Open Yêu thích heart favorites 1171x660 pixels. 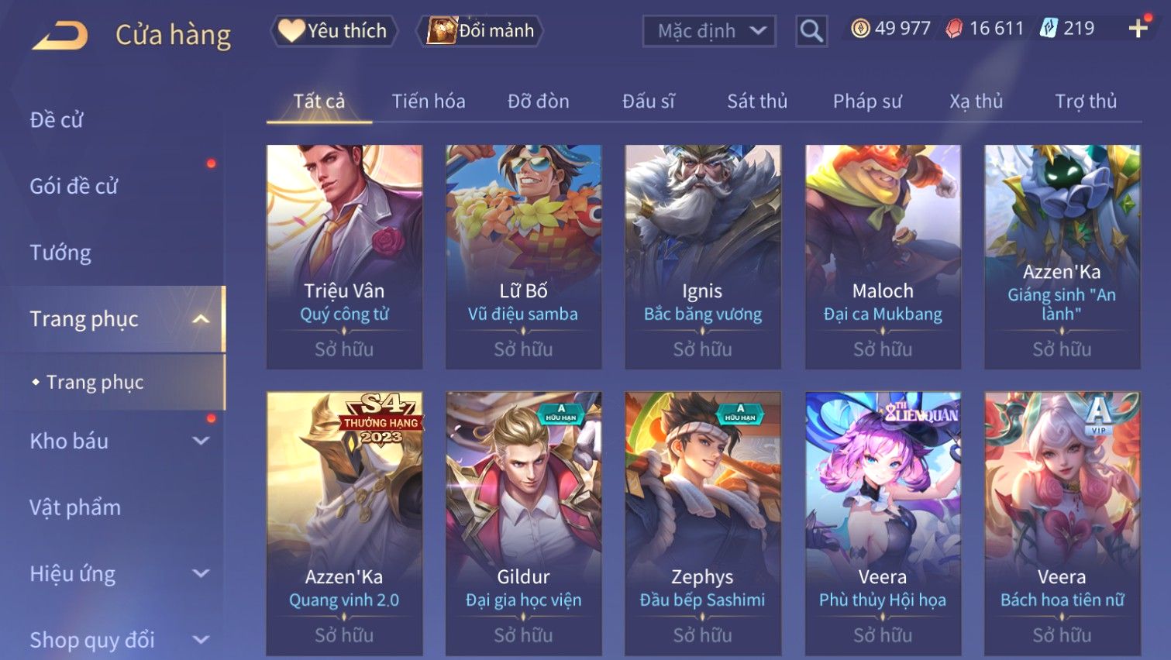pos(333,31)
